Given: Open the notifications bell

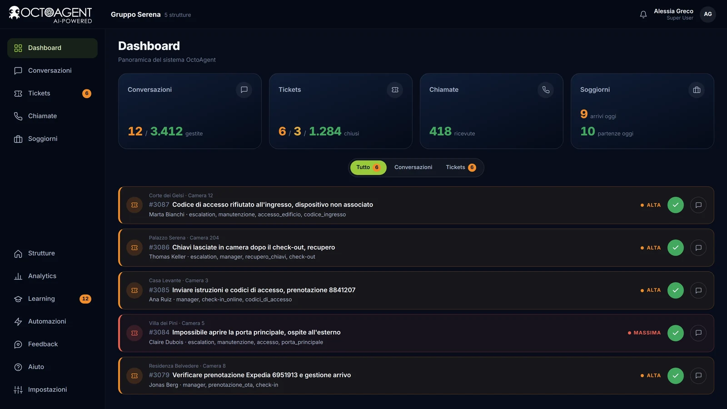Looking at the screenshot, I should click(x=643, y=15).
